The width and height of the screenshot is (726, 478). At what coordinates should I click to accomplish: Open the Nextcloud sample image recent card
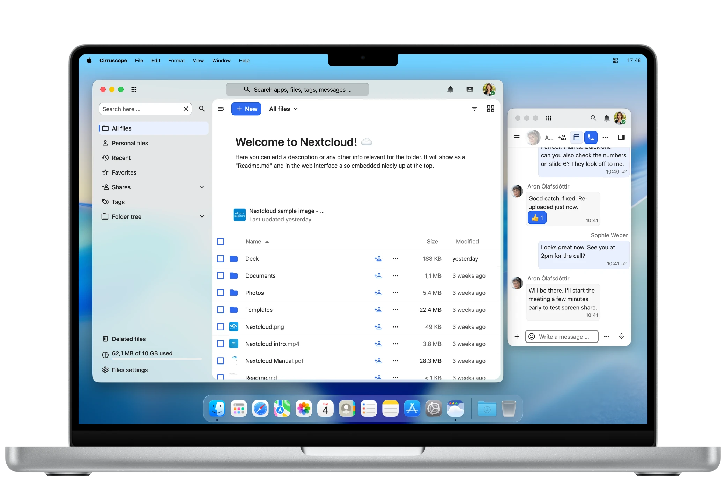[279, 215]
